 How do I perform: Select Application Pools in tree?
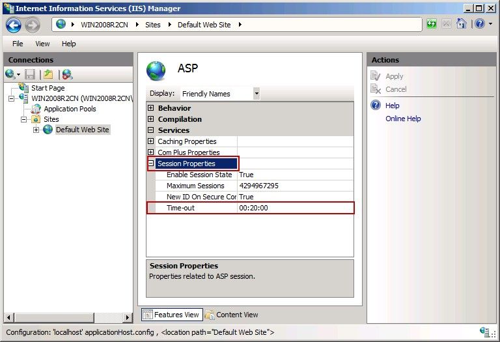click(70, 109)
